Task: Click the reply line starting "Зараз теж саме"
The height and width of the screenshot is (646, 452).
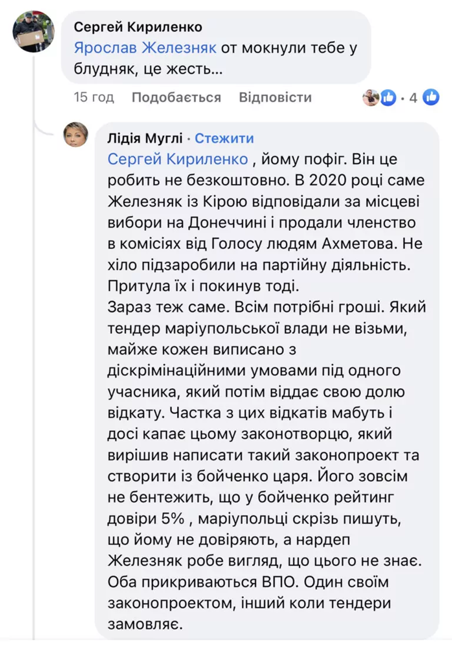Action: (267, 307)
